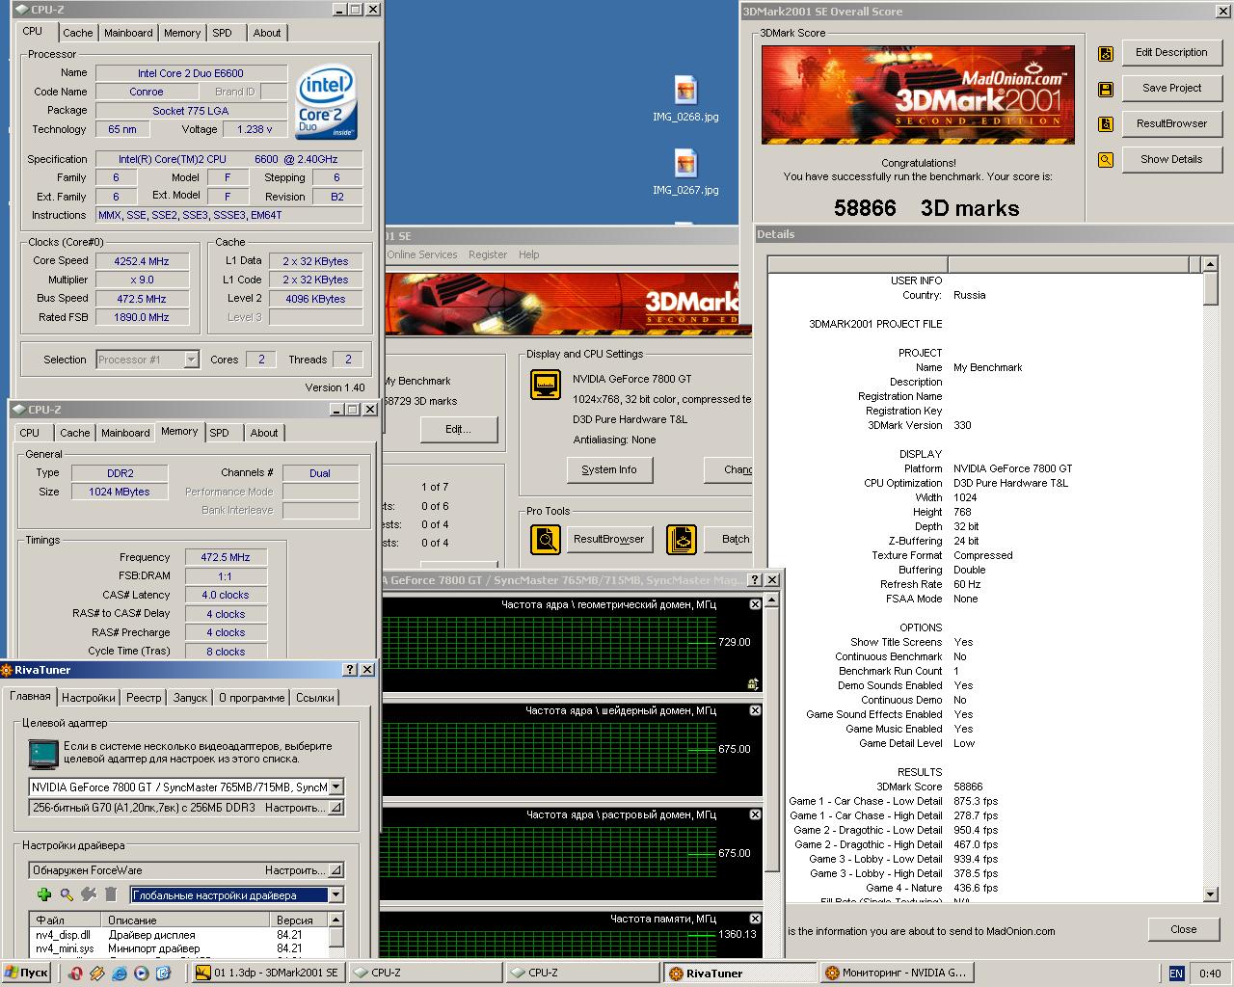Image resolution: width=1234 pixels, height=987 pixels.
Task: Open the Пуск Start menu
Action: pos(27,973)
